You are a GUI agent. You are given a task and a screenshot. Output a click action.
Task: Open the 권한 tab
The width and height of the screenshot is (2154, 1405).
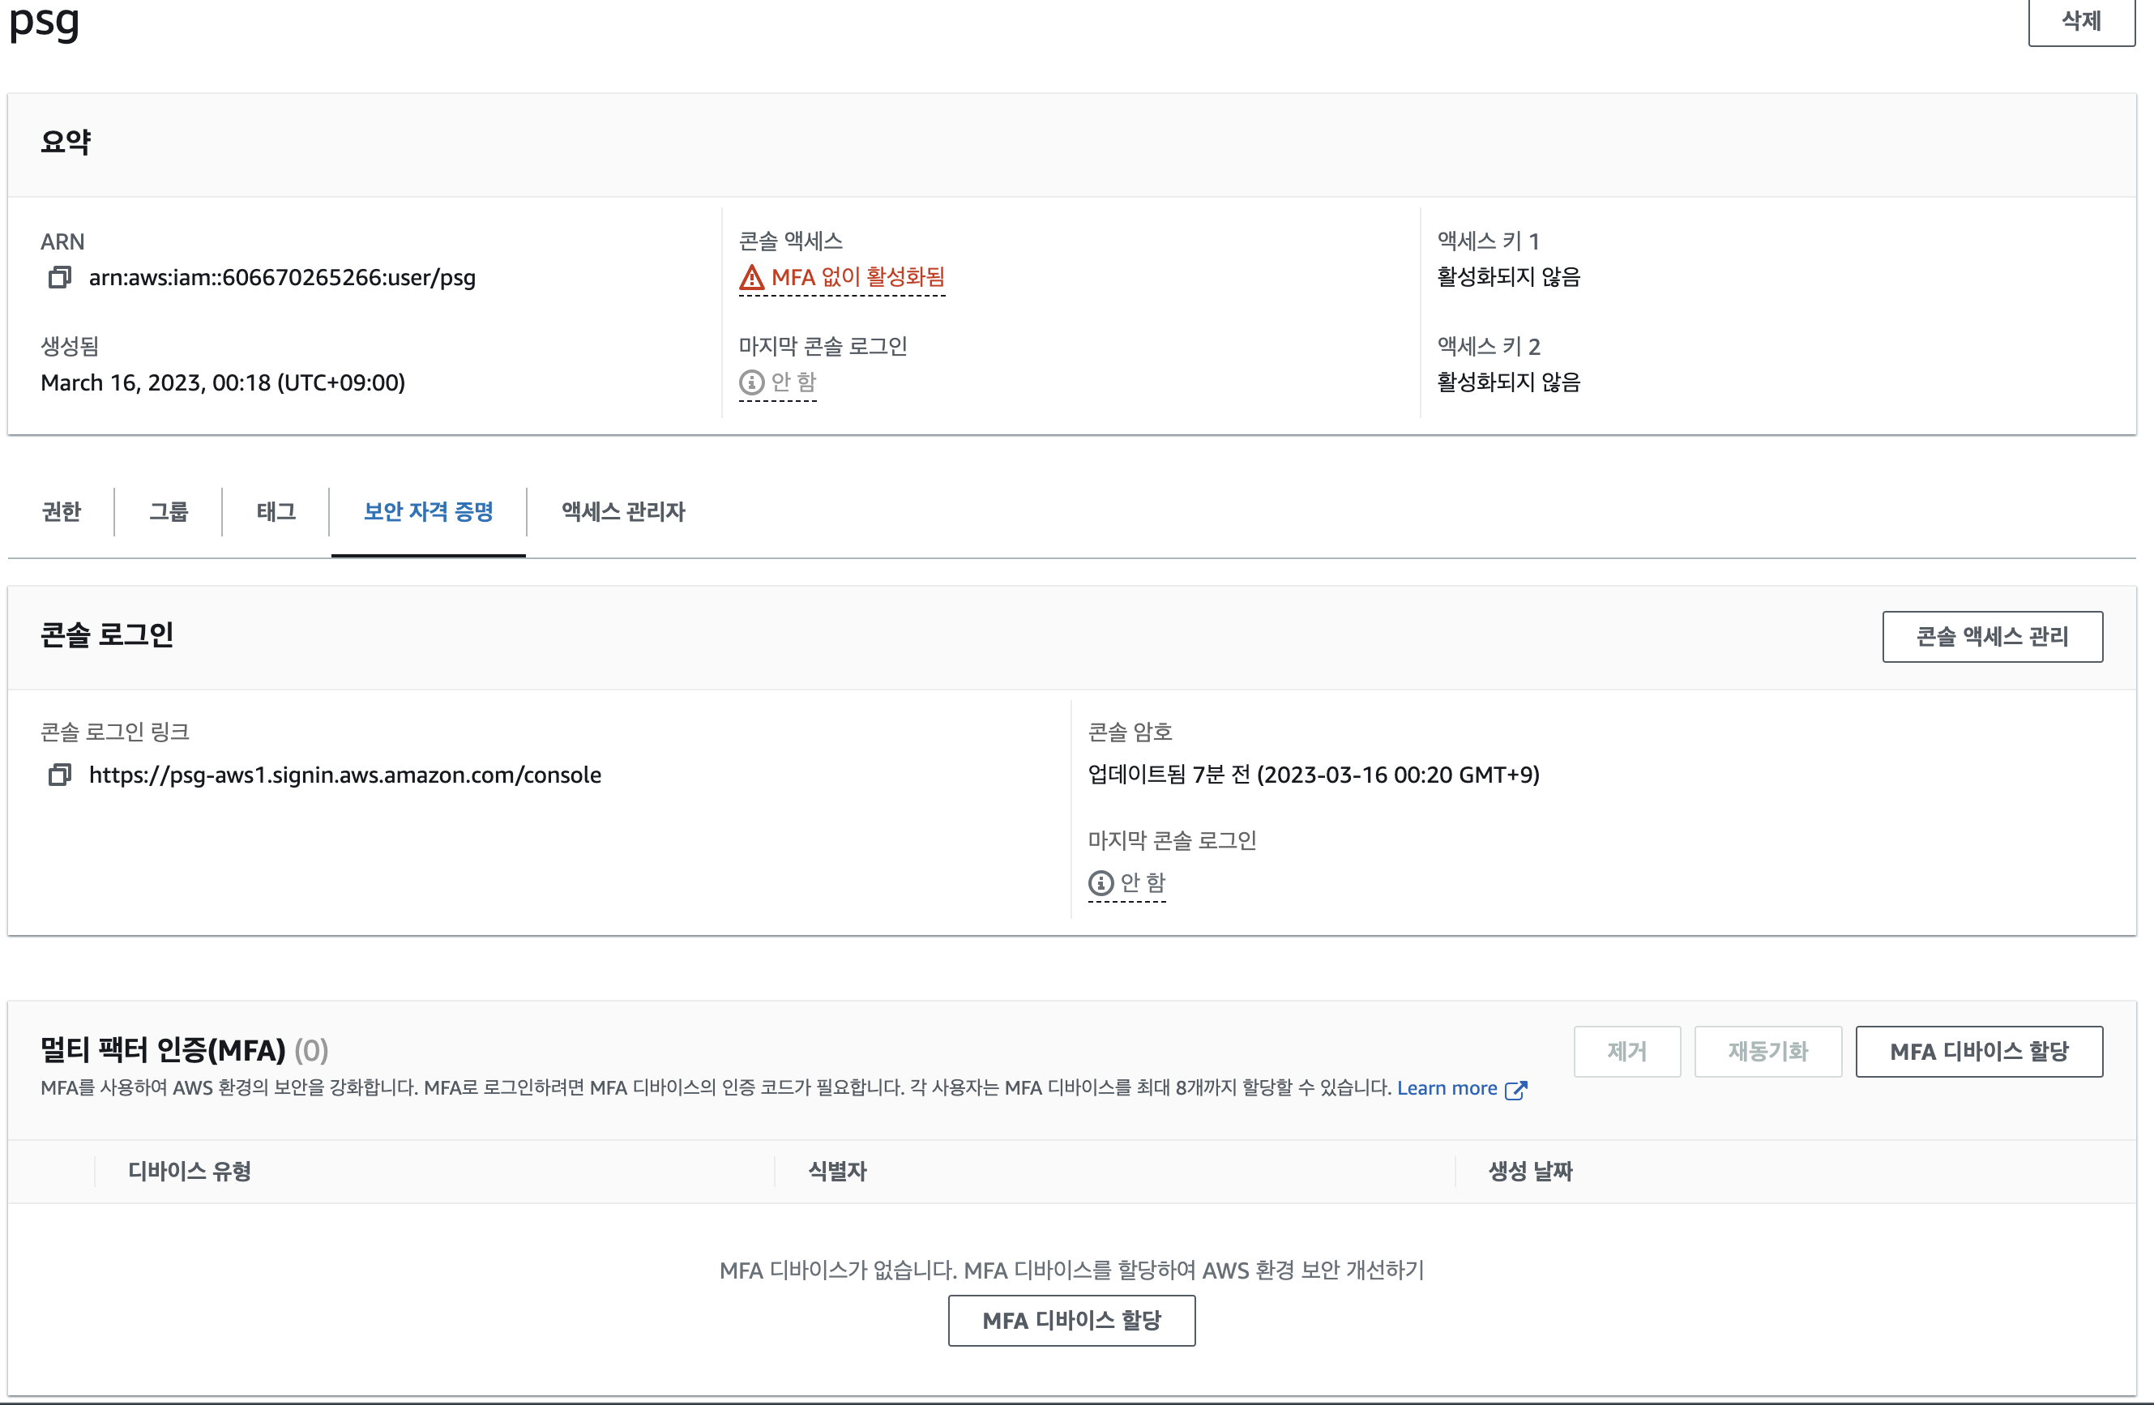coord(62,512)
